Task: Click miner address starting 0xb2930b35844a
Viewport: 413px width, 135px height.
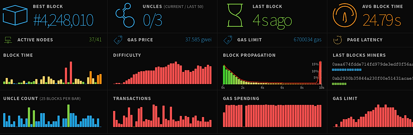Action: coord(373,79)
